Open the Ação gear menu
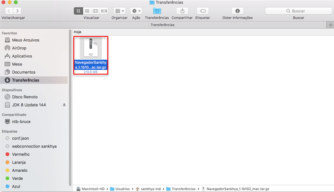 pyautogui.click(x=136, y=11)
